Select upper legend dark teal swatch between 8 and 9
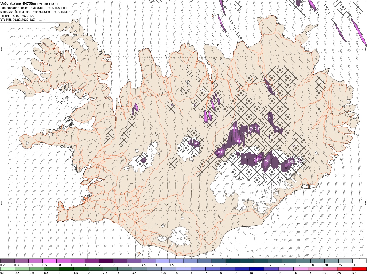This screenshot has height=275, width=367. tap(233, 261)
